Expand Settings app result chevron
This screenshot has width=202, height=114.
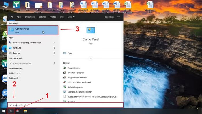point(55,48)
